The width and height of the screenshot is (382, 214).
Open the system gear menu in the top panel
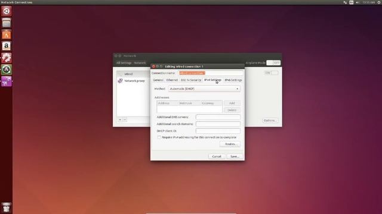pos(380,2)
